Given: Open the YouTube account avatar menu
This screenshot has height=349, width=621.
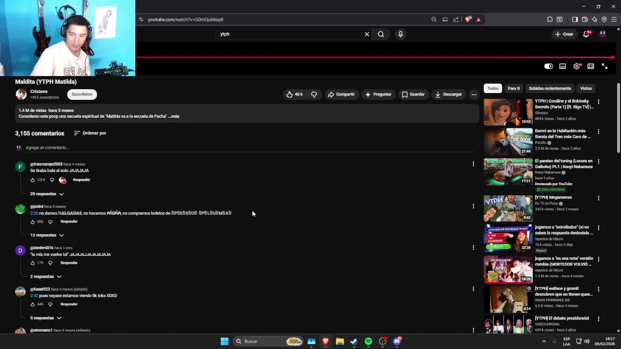Looking at the screenshot, I should click(x=603, y=34).
